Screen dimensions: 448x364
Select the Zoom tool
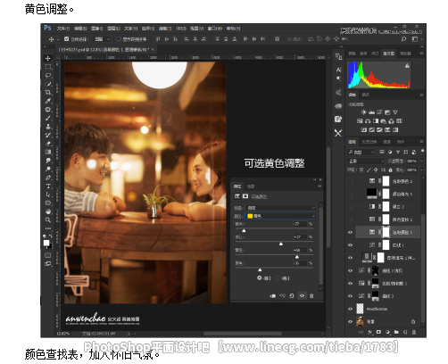[x=47, y=220]
